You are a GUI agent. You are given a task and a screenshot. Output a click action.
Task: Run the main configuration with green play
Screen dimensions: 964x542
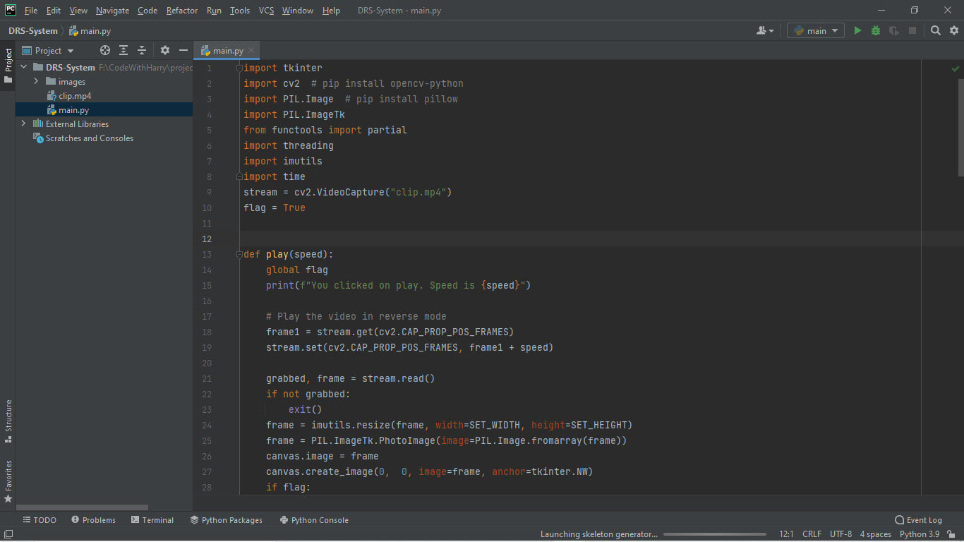[857, 30]
